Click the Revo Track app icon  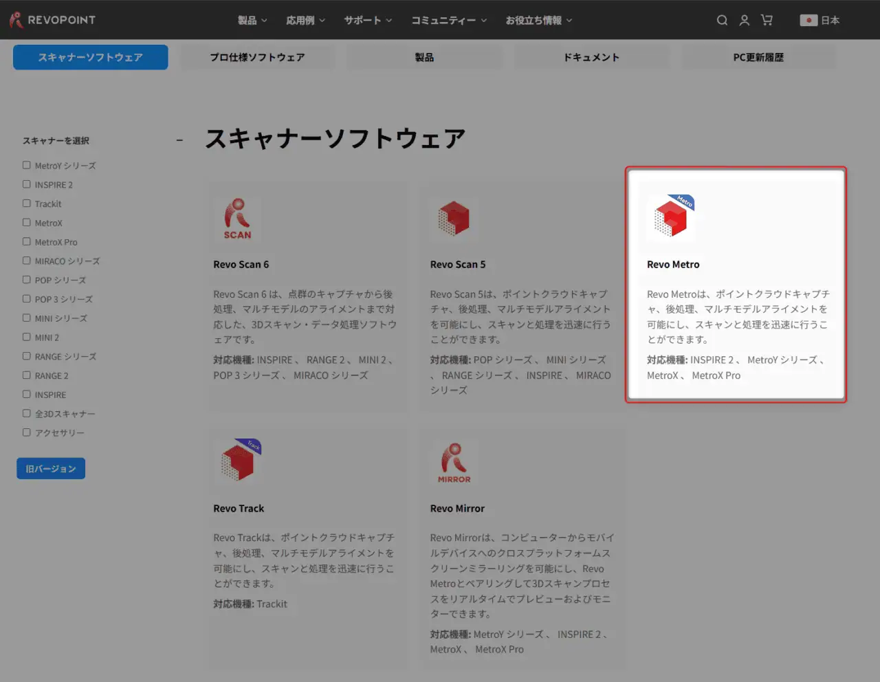click(x=239, y=461)
